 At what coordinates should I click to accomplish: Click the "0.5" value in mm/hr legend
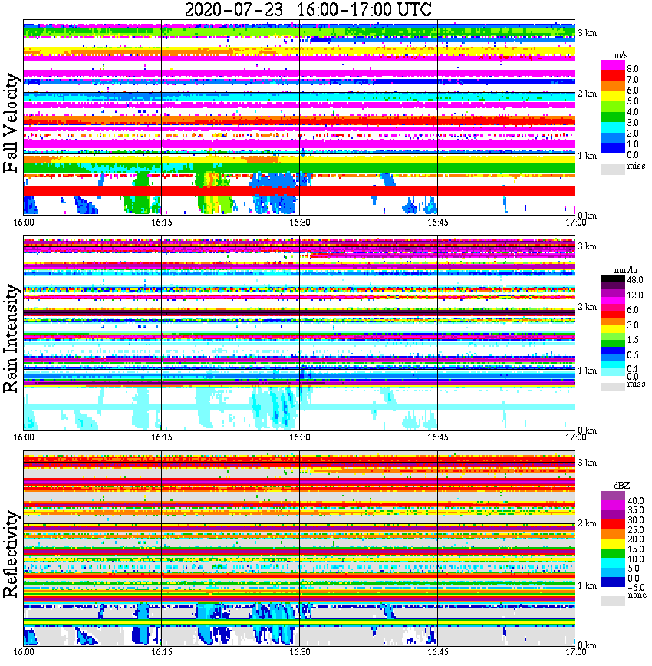pyautogui.click(x=633, y=354)
